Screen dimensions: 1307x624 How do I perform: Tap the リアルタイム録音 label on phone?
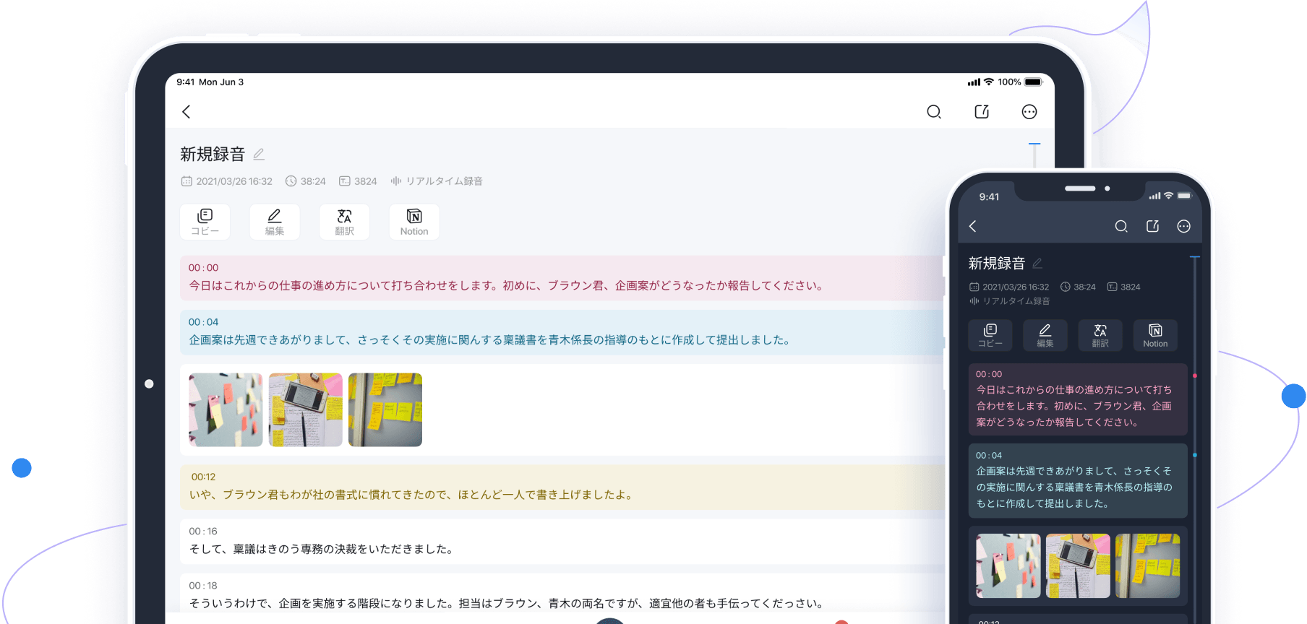pos(1016,301)
